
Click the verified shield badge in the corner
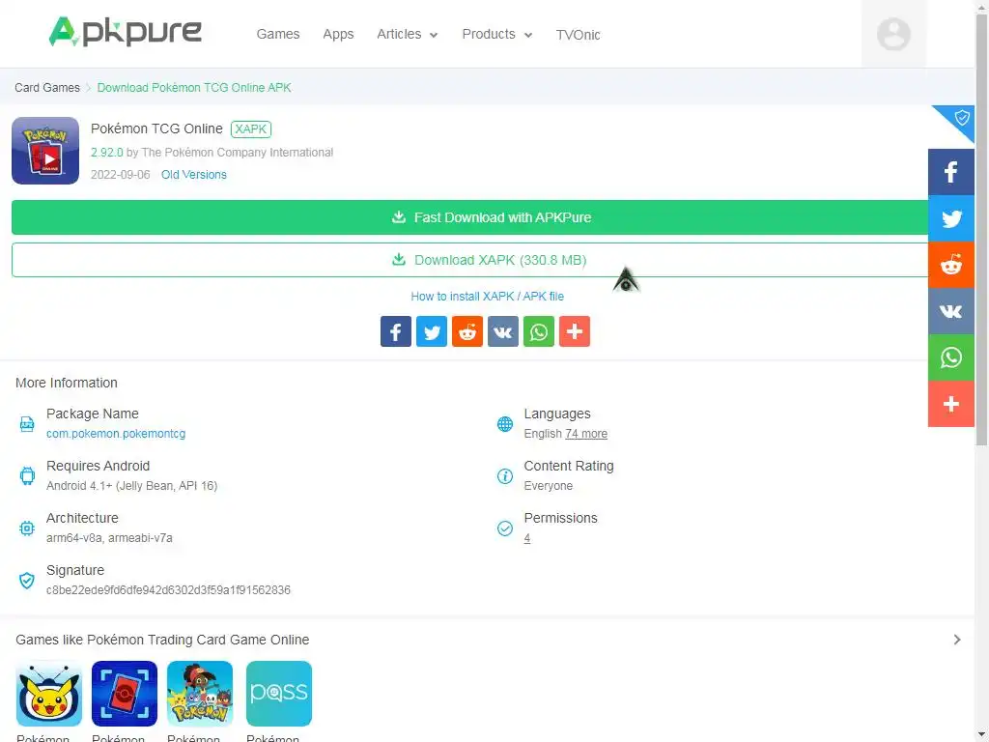click(961, 118)
